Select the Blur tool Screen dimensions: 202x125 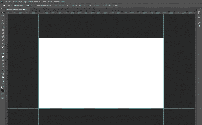click(3, 57)
